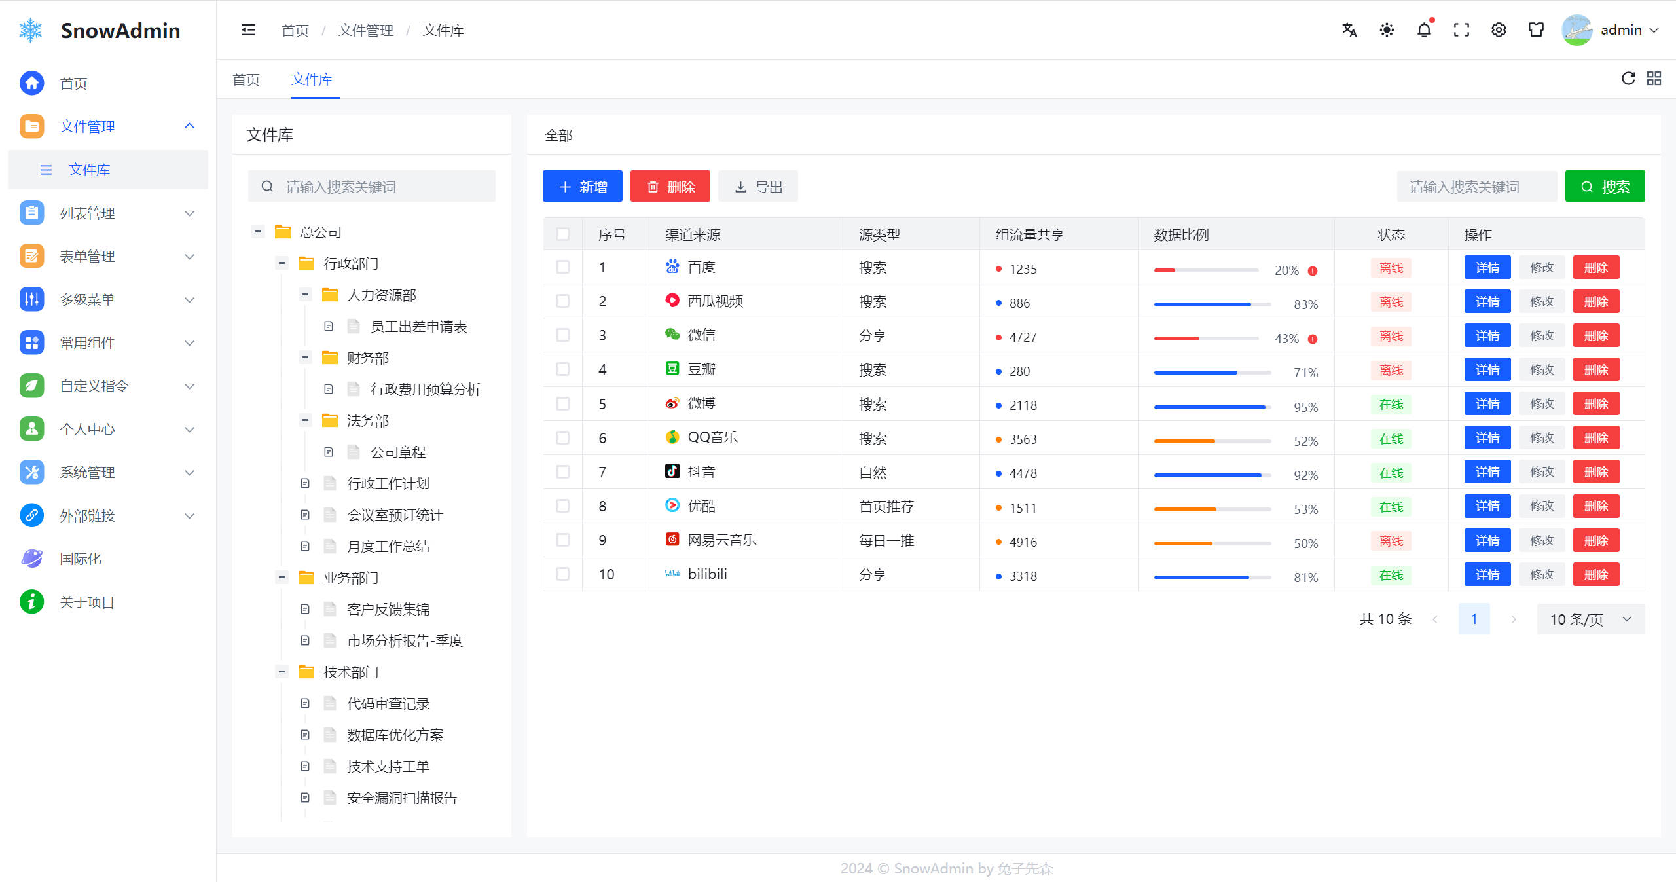This screenshot has width=1676, height=882.
Task: Open the tab grid options icon
Action: tap(1654, 79)
